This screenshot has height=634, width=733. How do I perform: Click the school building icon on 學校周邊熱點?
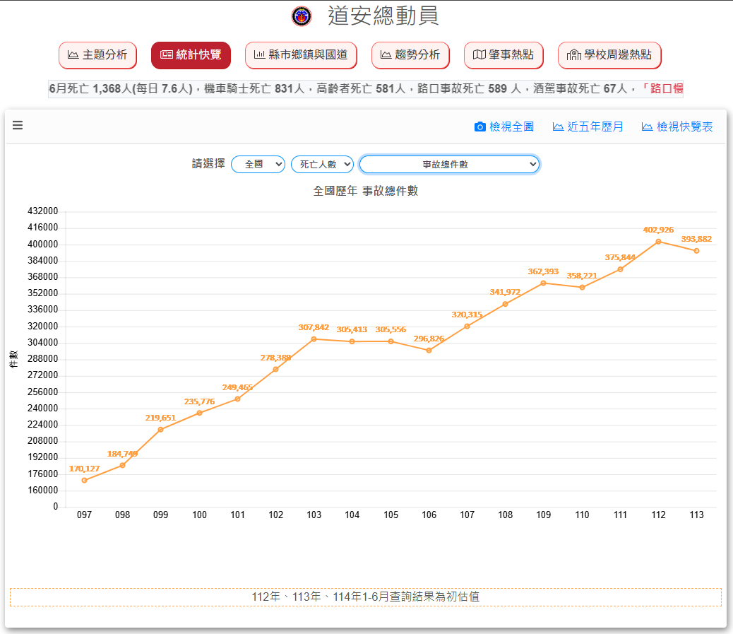click(x=573, y=55)
